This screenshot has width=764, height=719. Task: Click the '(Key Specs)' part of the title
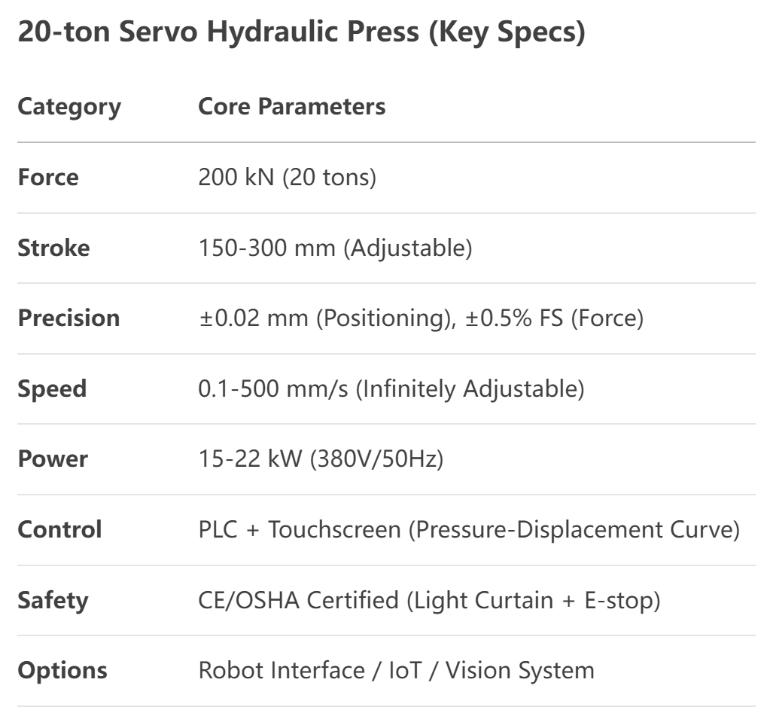tap(507, 32)
